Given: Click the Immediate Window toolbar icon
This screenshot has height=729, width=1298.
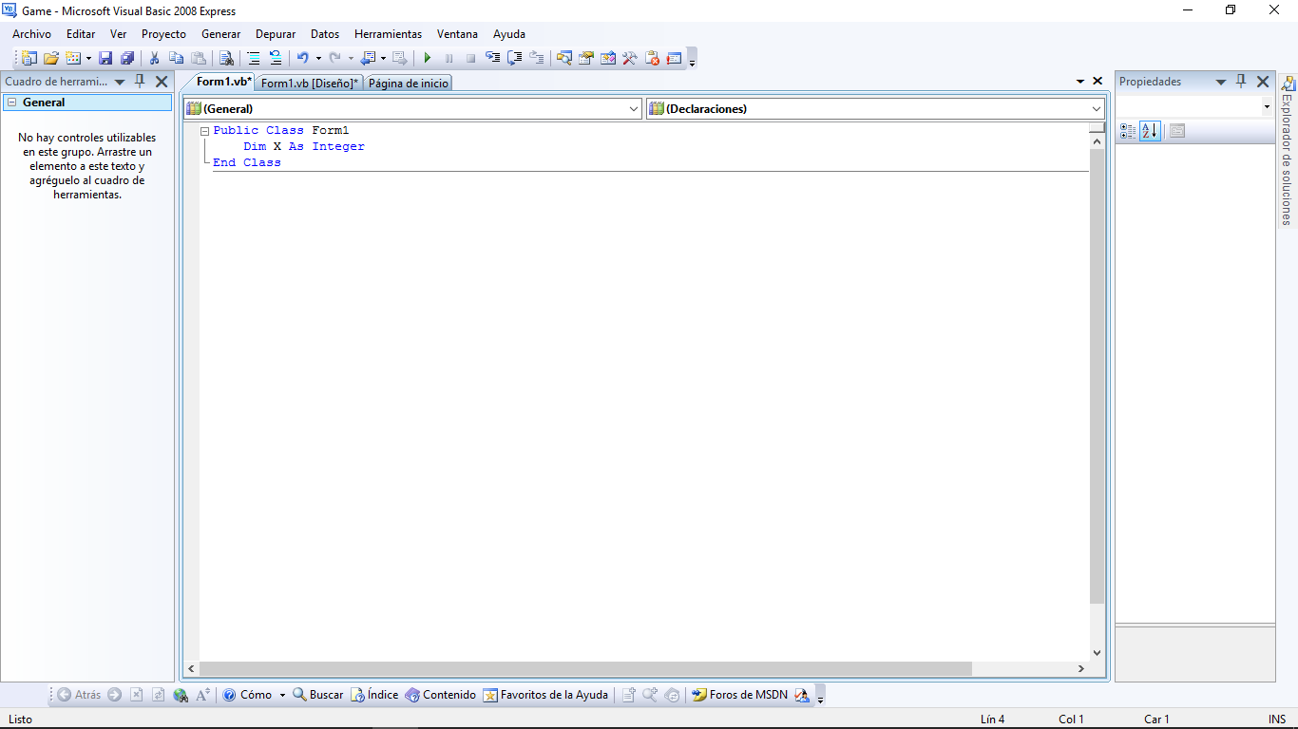Looking at the screenshot, I should [x=674, y=58].
